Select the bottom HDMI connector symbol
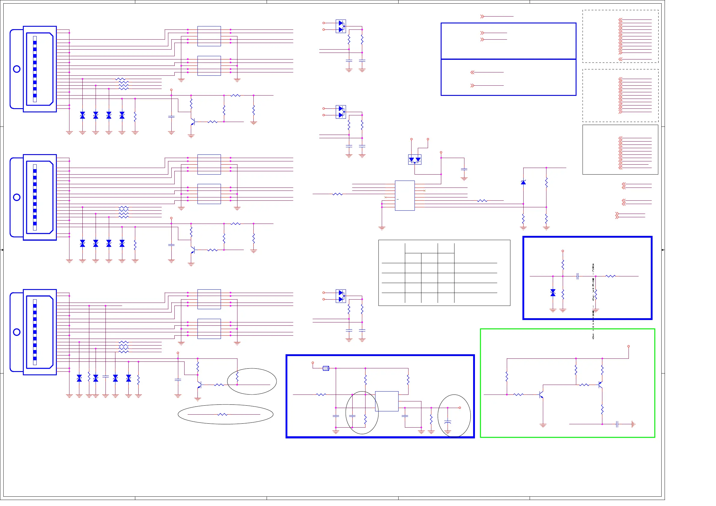This screenshot has height=506, width=716. (33, 332)
